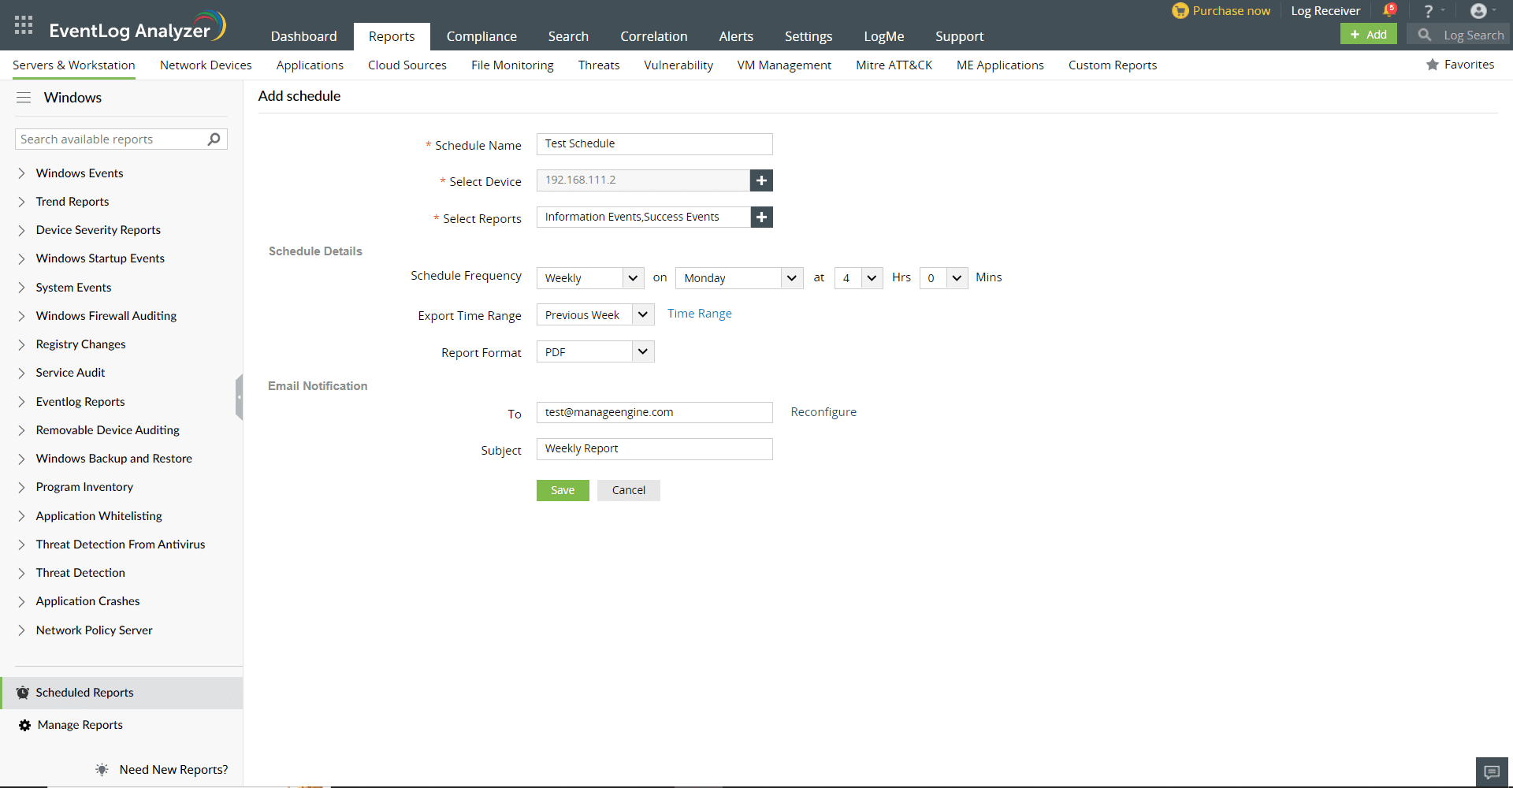Viewport: 1513px width, 788px height.
Task: Toggle the sidebar hamburger menu icon
Action: (x=24, y=98)
